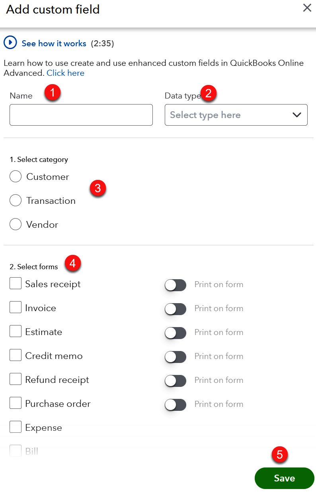Enable the Estimate checkbox
Image resolution: width=316 pixels, height=493 pixels.
16,331
